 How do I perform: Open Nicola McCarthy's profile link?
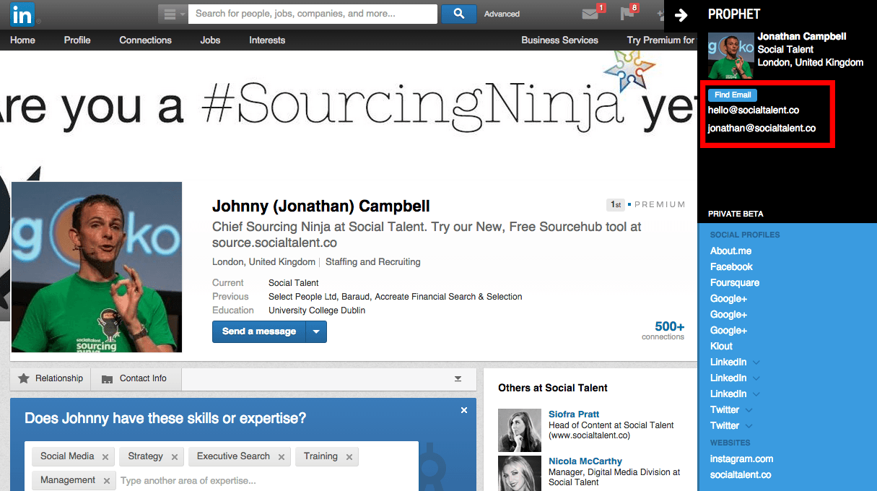click(x=585, y=461)
